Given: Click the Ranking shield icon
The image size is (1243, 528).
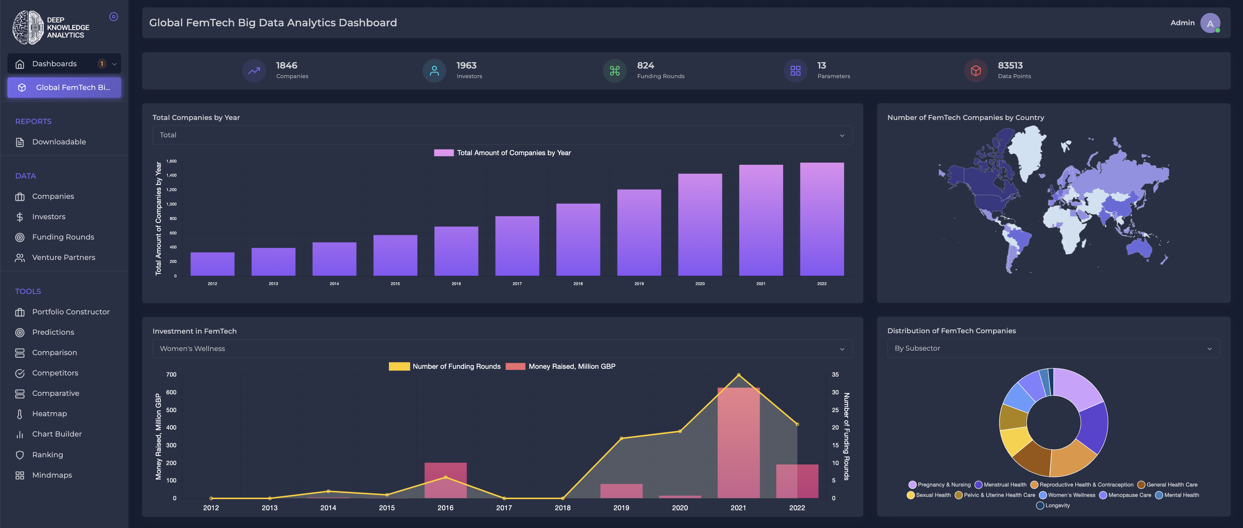Looking at the screenshot, I should (20, 455).
